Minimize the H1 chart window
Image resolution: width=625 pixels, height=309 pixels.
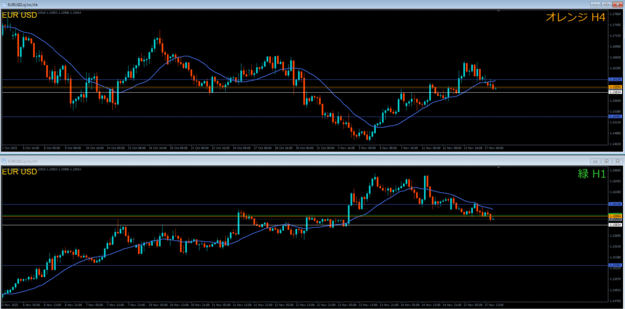coord(594,161)
